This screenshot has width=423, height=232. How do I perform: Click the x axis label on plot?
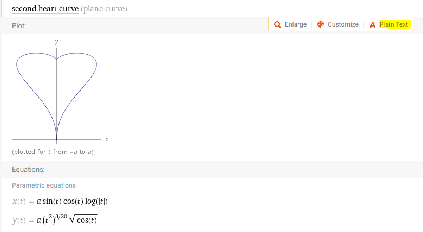(x=107, y=140)
